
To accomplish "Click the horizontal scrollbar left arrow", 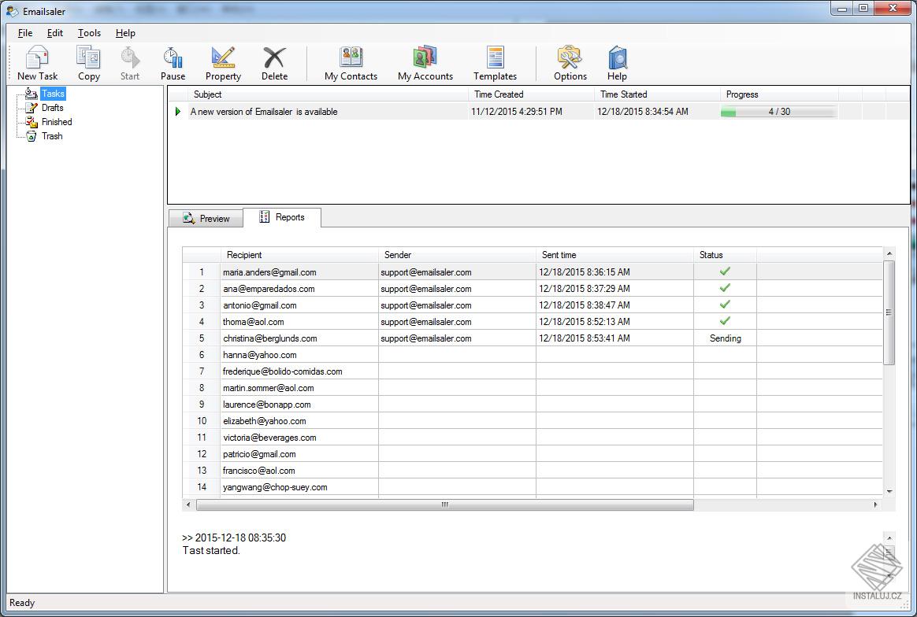I will pyautogui.click(x=188, y=504).
